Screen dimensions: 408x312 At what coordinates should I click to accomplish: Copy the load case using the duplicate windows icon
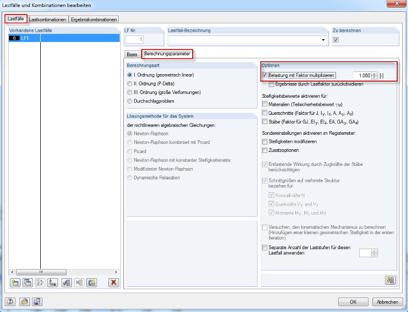tap(27, 282)
